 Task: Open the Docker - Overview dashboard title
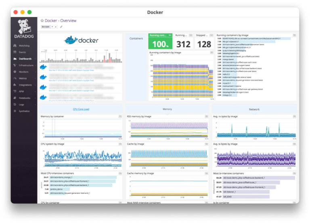tap(61, 21)
